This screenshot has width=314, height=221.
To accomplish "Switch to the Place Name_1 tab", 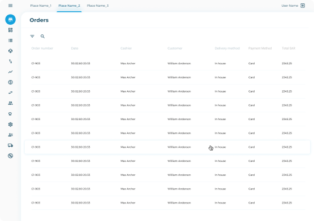I will pos(41,6).
